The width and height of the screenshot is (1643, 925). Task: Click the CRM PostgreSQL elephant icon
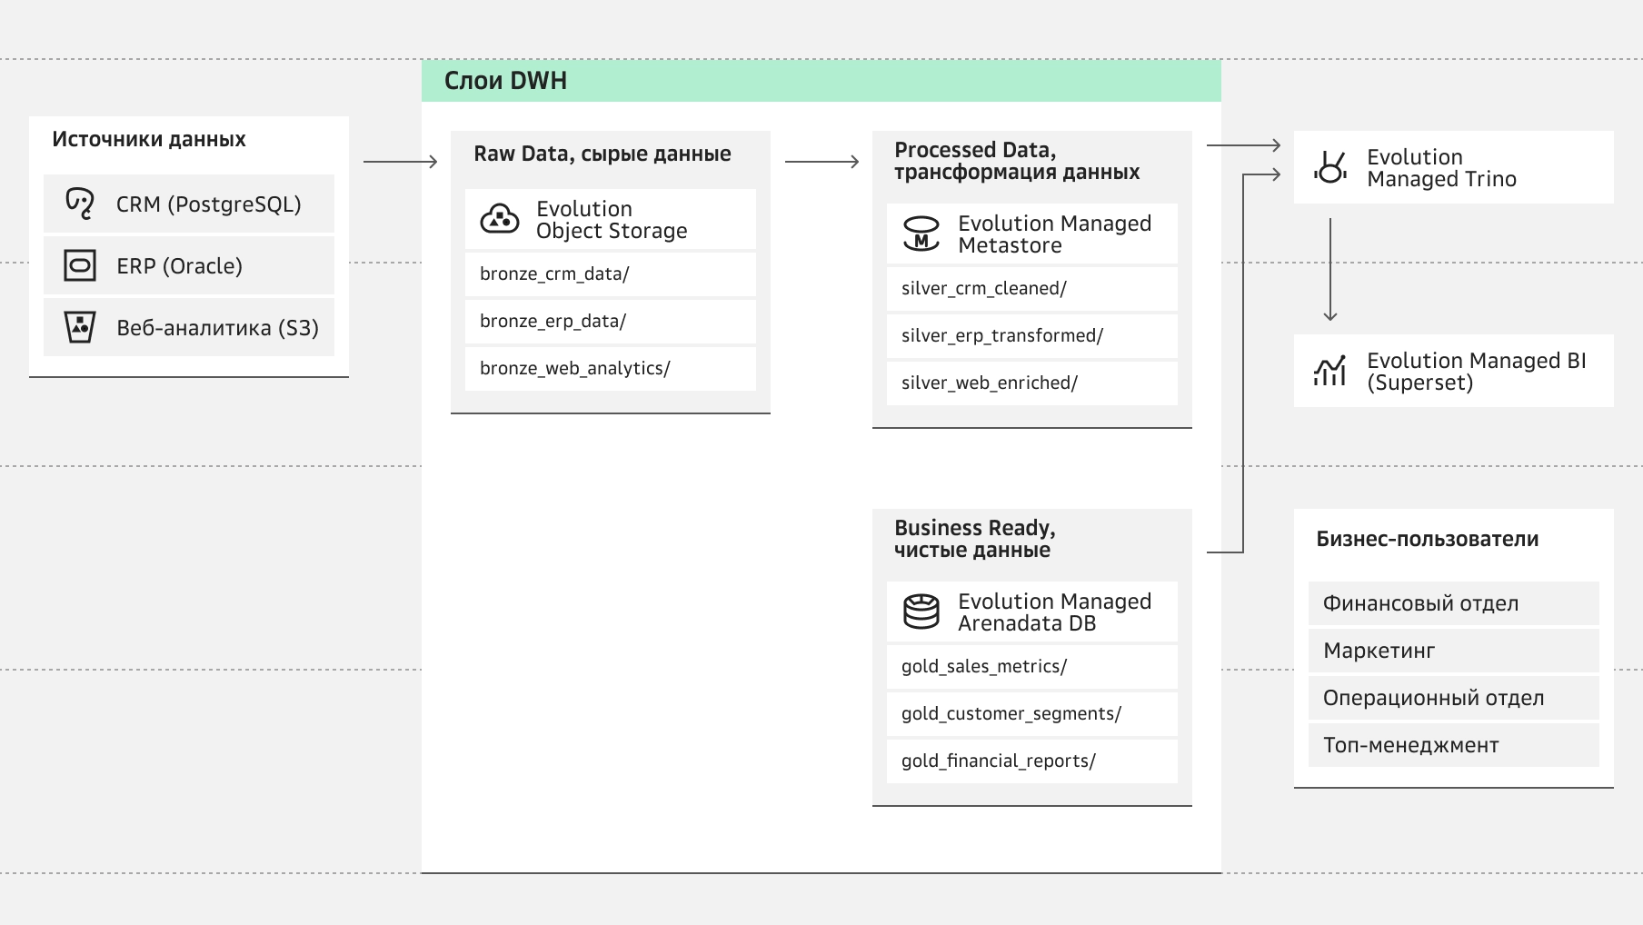click(80, 204)
